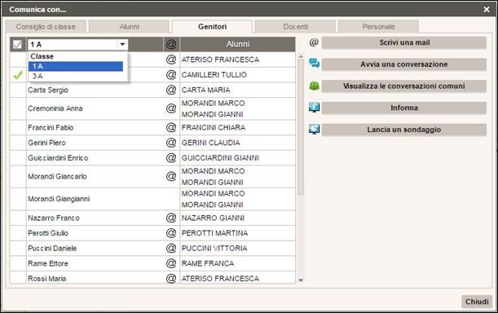The width and height of the screenshot is (498, 313).
Task: Click the @ icon for Gerini Piero
Action: [x=171, y=143]
